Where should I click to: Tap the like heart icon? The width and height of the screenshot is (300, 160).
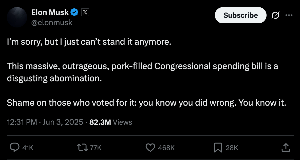[151, 147]
